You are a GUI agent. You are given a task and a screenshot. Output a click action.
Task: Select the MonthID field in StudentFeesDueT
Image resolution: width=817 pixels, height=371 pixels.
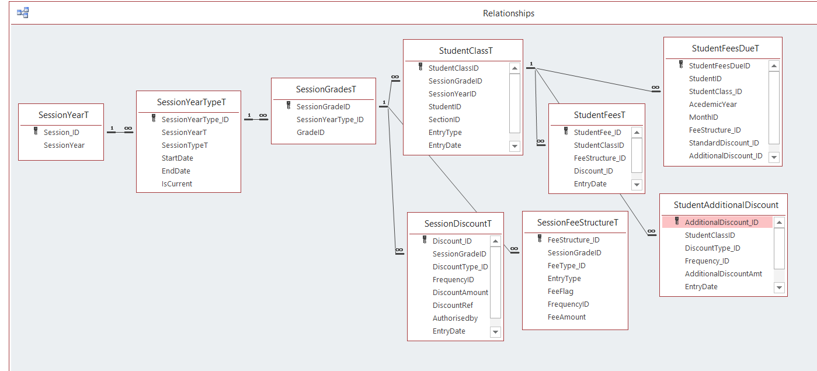tap(704, 117)
